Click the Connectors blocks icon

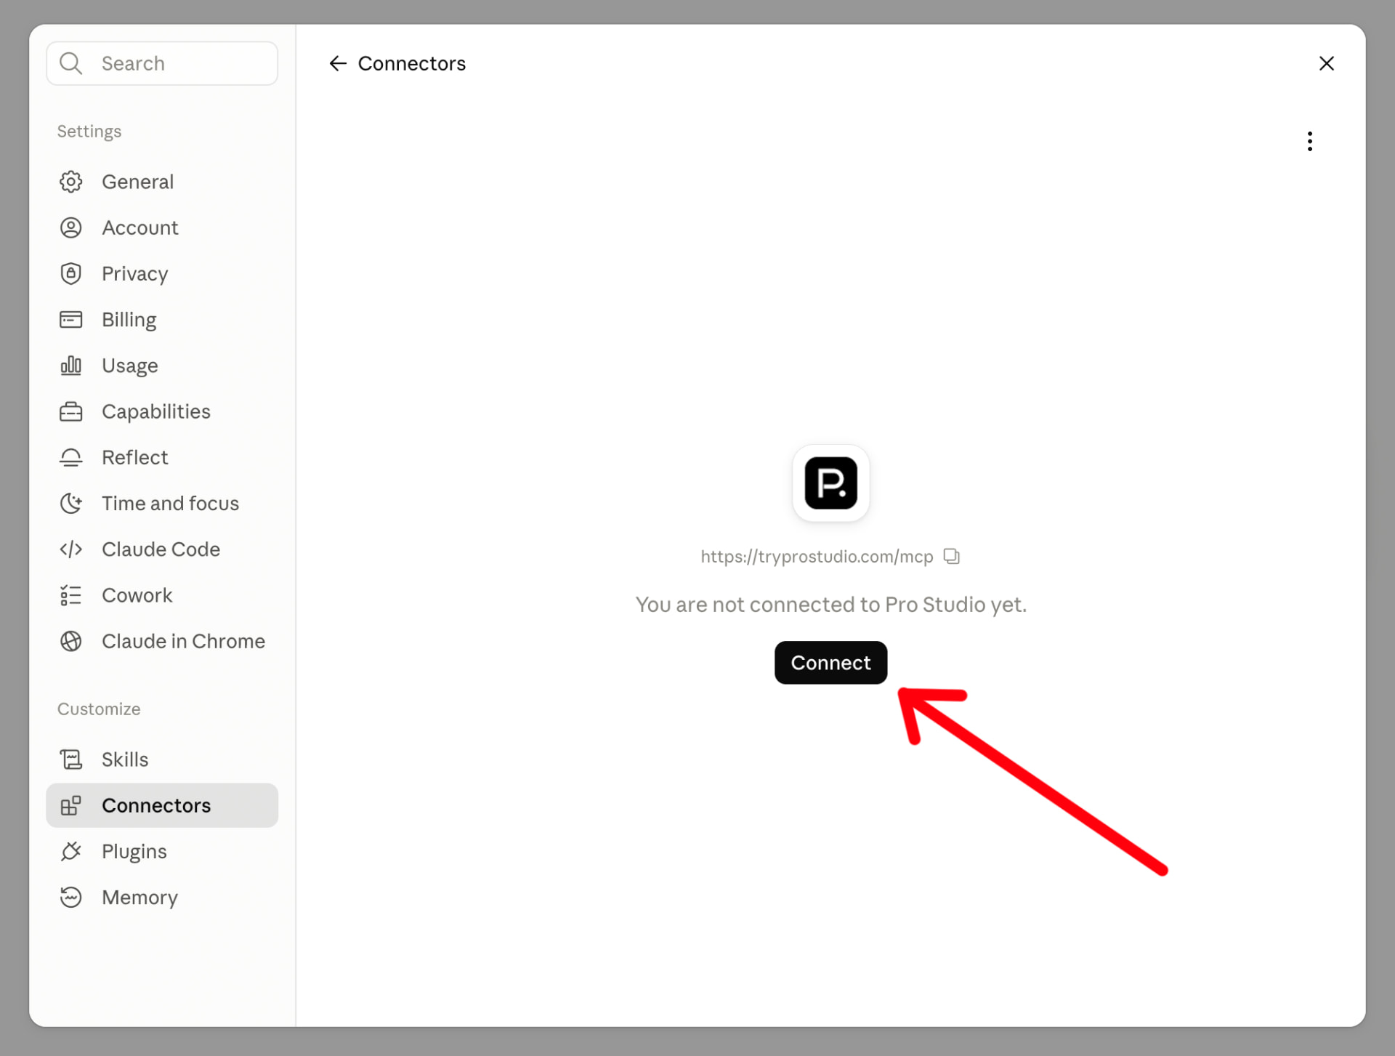[70, 805]
